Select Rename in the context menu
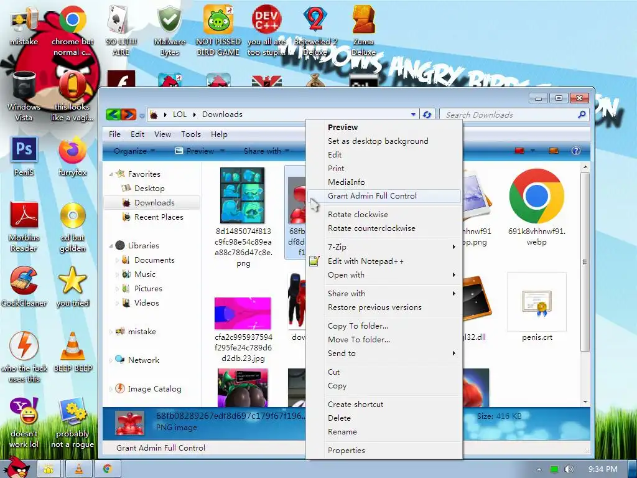Screen dimensions: 637x478 [384, 432]
